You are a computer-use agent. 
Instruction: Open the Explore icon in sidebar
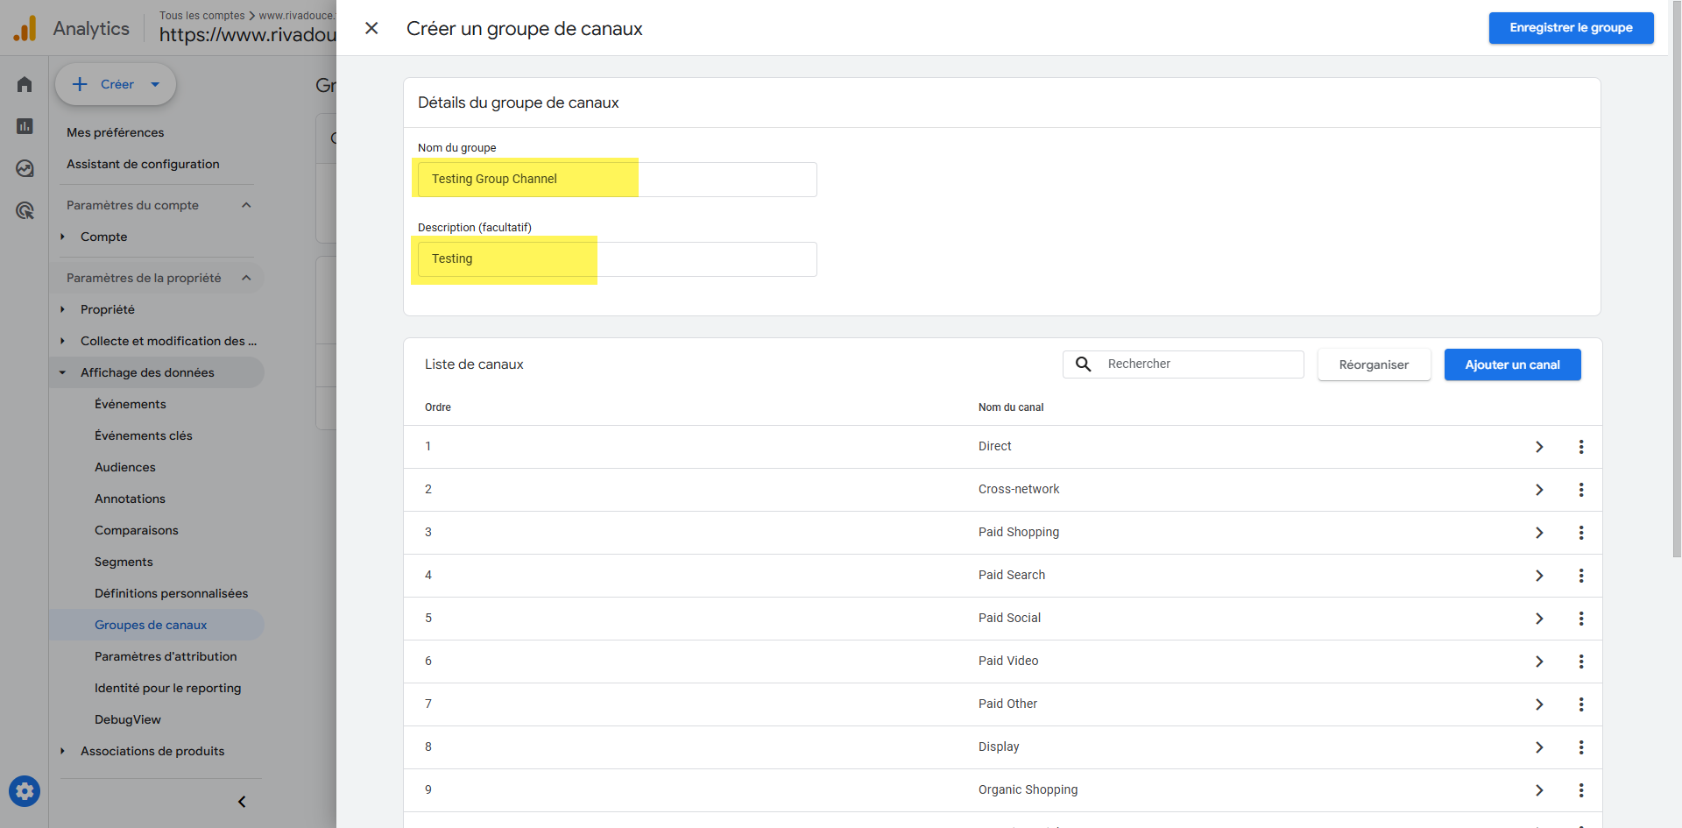[x=25, y=168]
